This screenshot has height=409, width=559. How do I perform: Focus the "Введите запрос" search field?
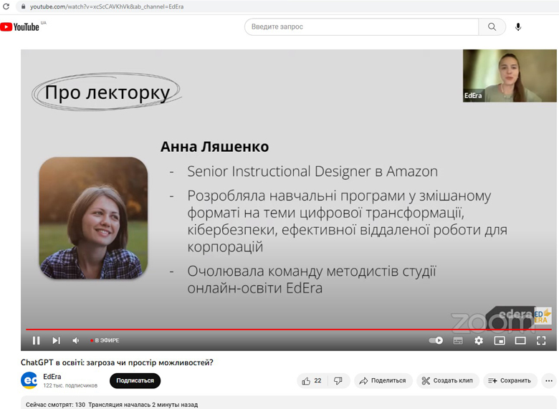tap(361, 27)
